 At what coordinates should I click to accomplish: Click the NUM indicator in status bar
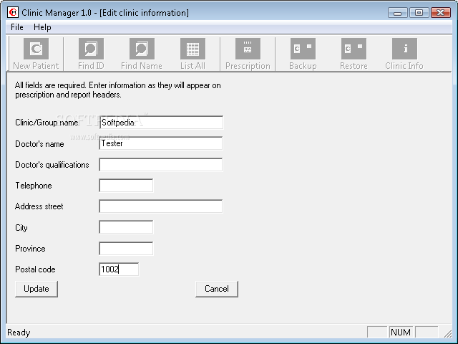pyautogui.click(x=401, y=333)
